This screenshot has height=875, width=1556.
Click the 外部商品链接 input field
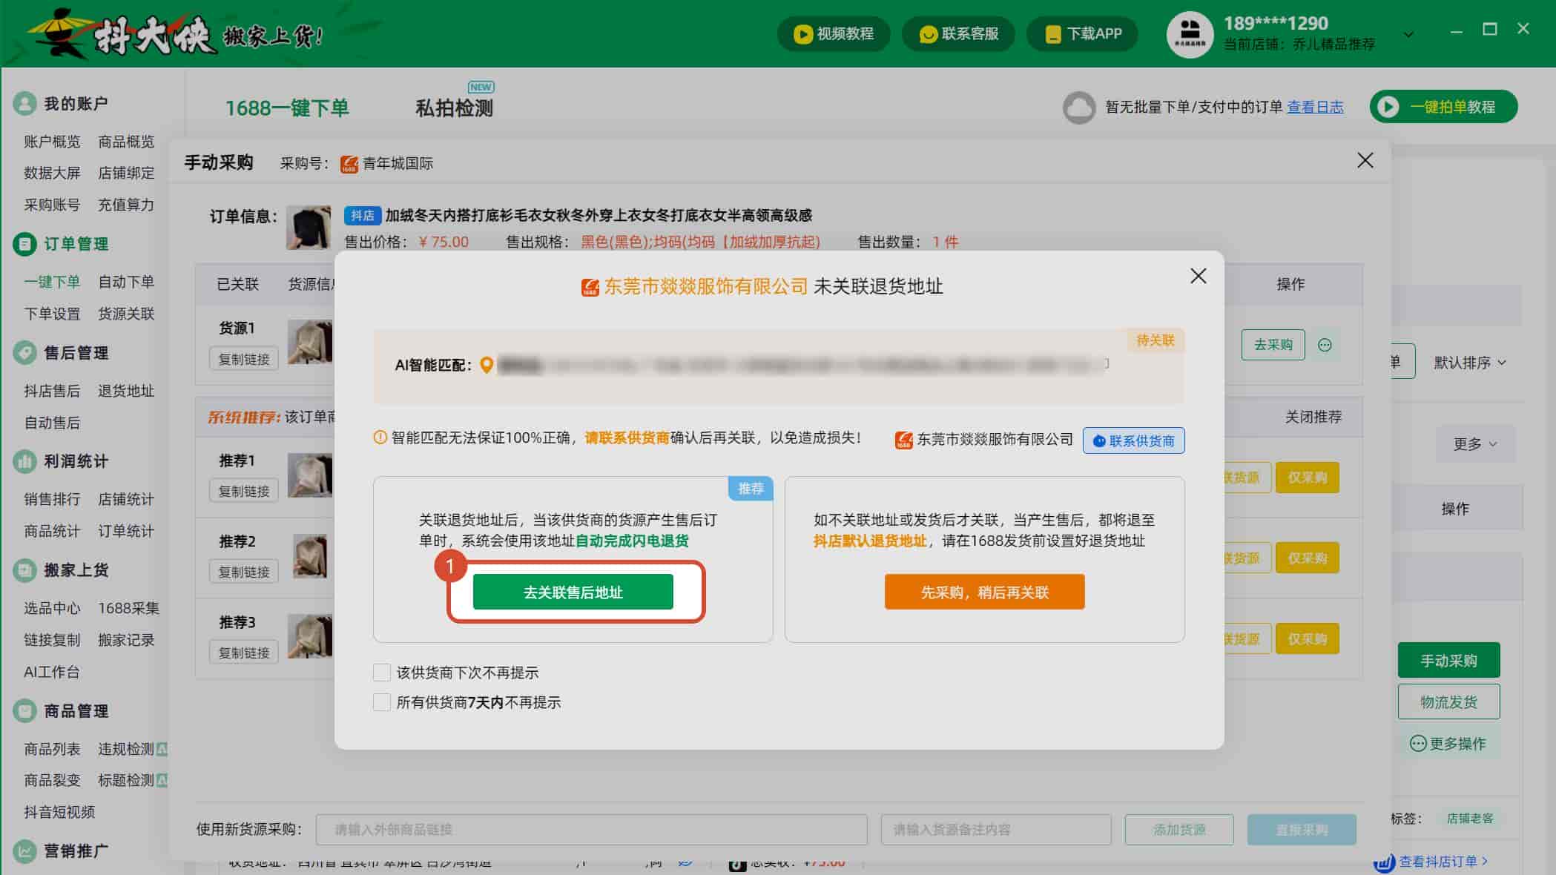click(x=591, y=829)
